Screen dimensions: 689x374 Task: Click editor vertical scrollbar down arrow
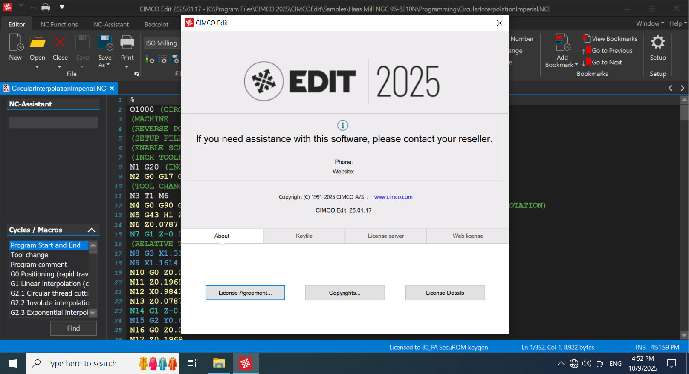coord(684,335)
